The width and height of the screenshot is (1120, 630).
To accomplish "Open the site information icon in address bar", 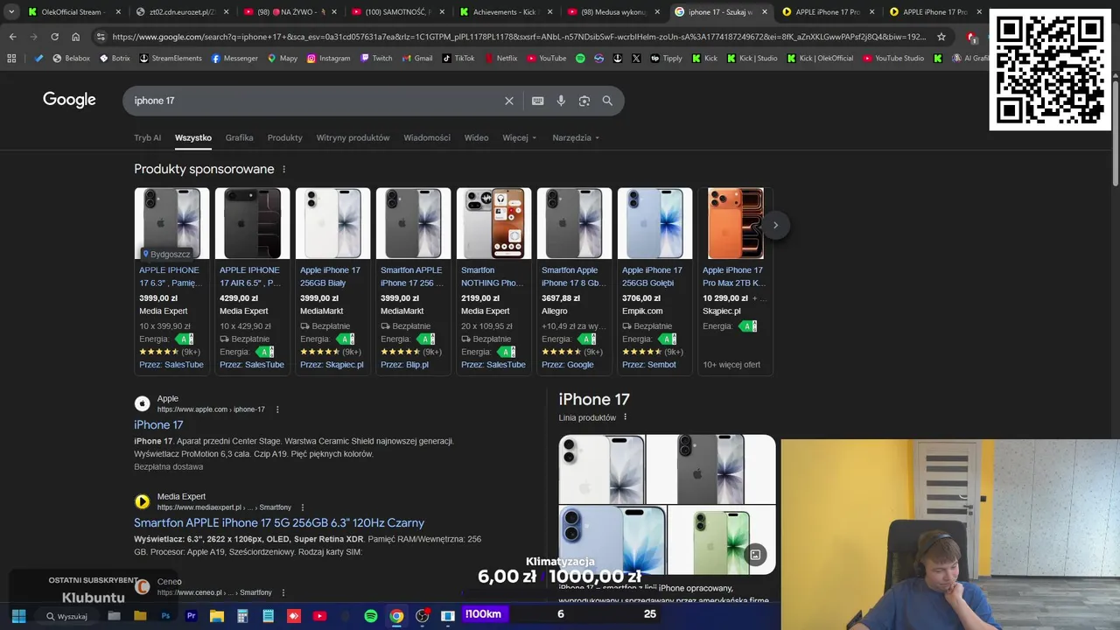I will [101, 37].
